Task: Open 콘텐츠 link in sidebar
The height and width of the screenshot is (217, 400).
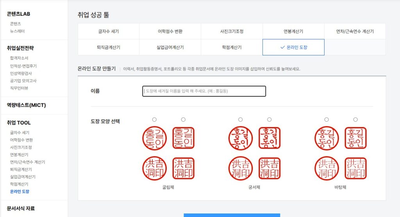Action: pos(15,24)
